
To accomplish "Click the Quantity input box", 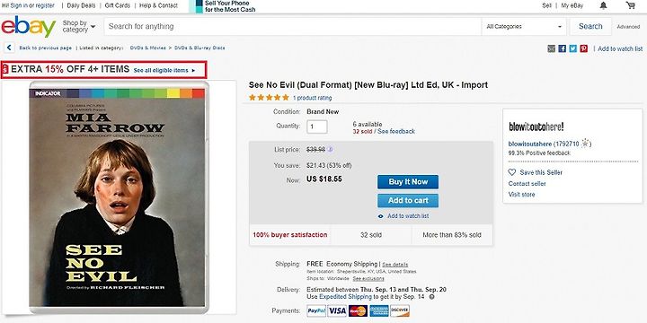I will click(x=317, y=127).
